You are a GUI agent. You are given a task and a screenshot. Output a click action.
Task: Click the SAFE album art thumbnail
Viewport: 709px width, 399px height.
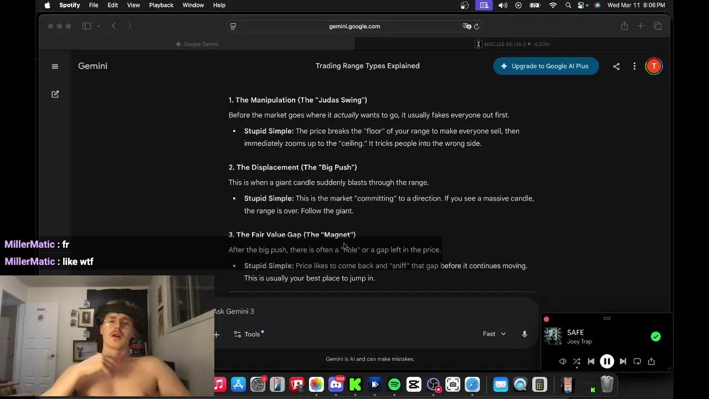[x=553, y=336]
